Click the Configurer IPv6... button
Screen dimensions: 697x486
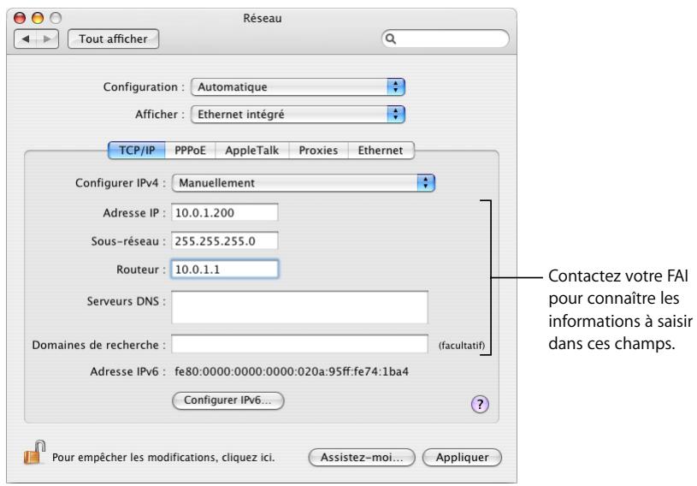click(228, 400)
